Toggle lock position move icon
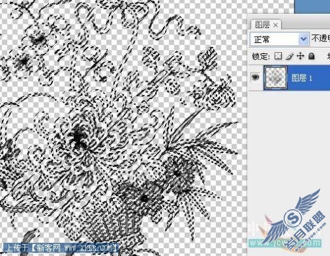330x256 pixels. tap(300, 56)
